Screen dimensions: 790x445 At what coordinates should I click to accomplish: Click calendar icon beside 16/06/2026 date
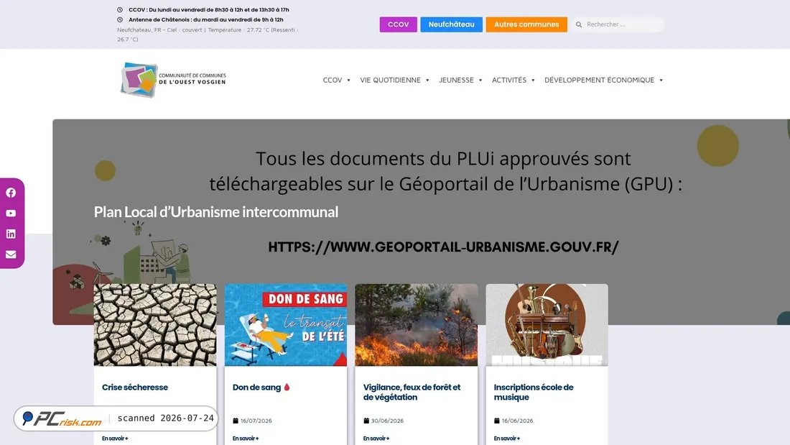(x=497, y=421)
